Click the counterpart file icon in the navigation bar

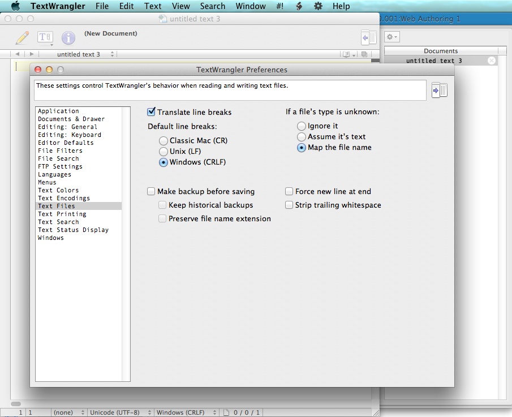click(x=364, y=54)
